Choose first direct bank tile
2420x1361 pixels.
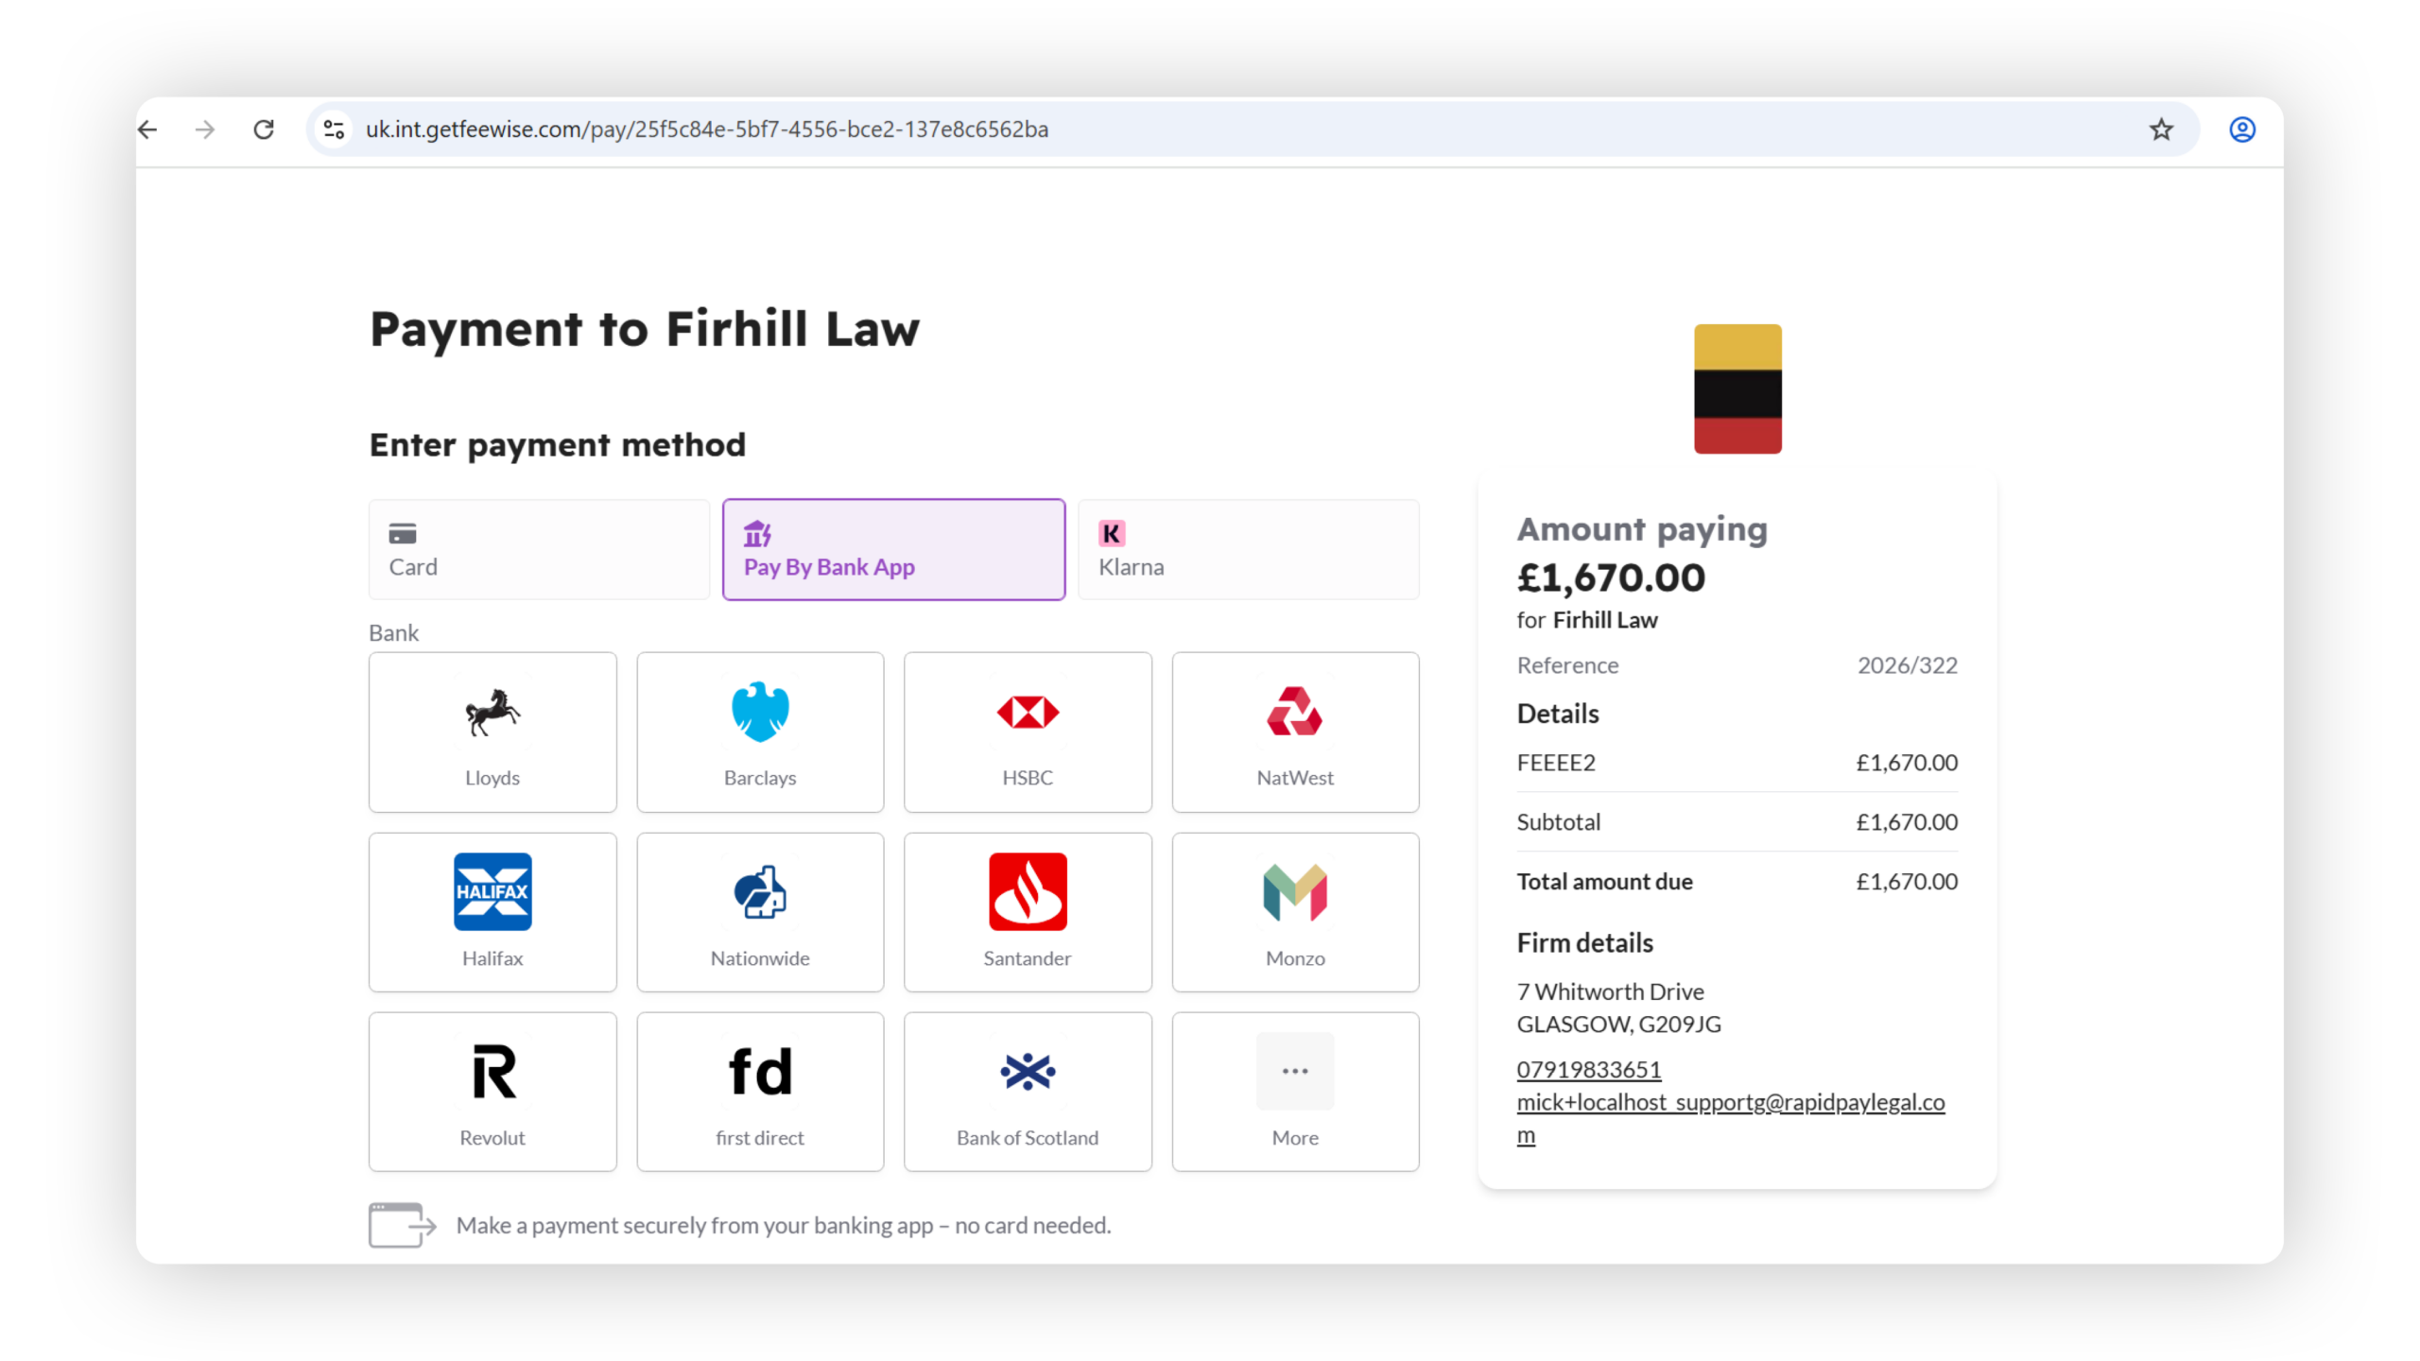click(760, 1092)
